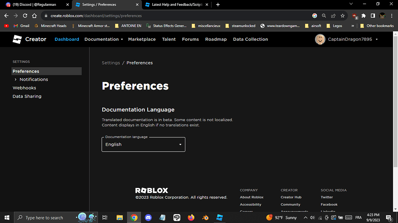Bookmark the page with the star icon
Image resolution: width=398 pixels, height=223 pixels.
[x=343, y=17]
